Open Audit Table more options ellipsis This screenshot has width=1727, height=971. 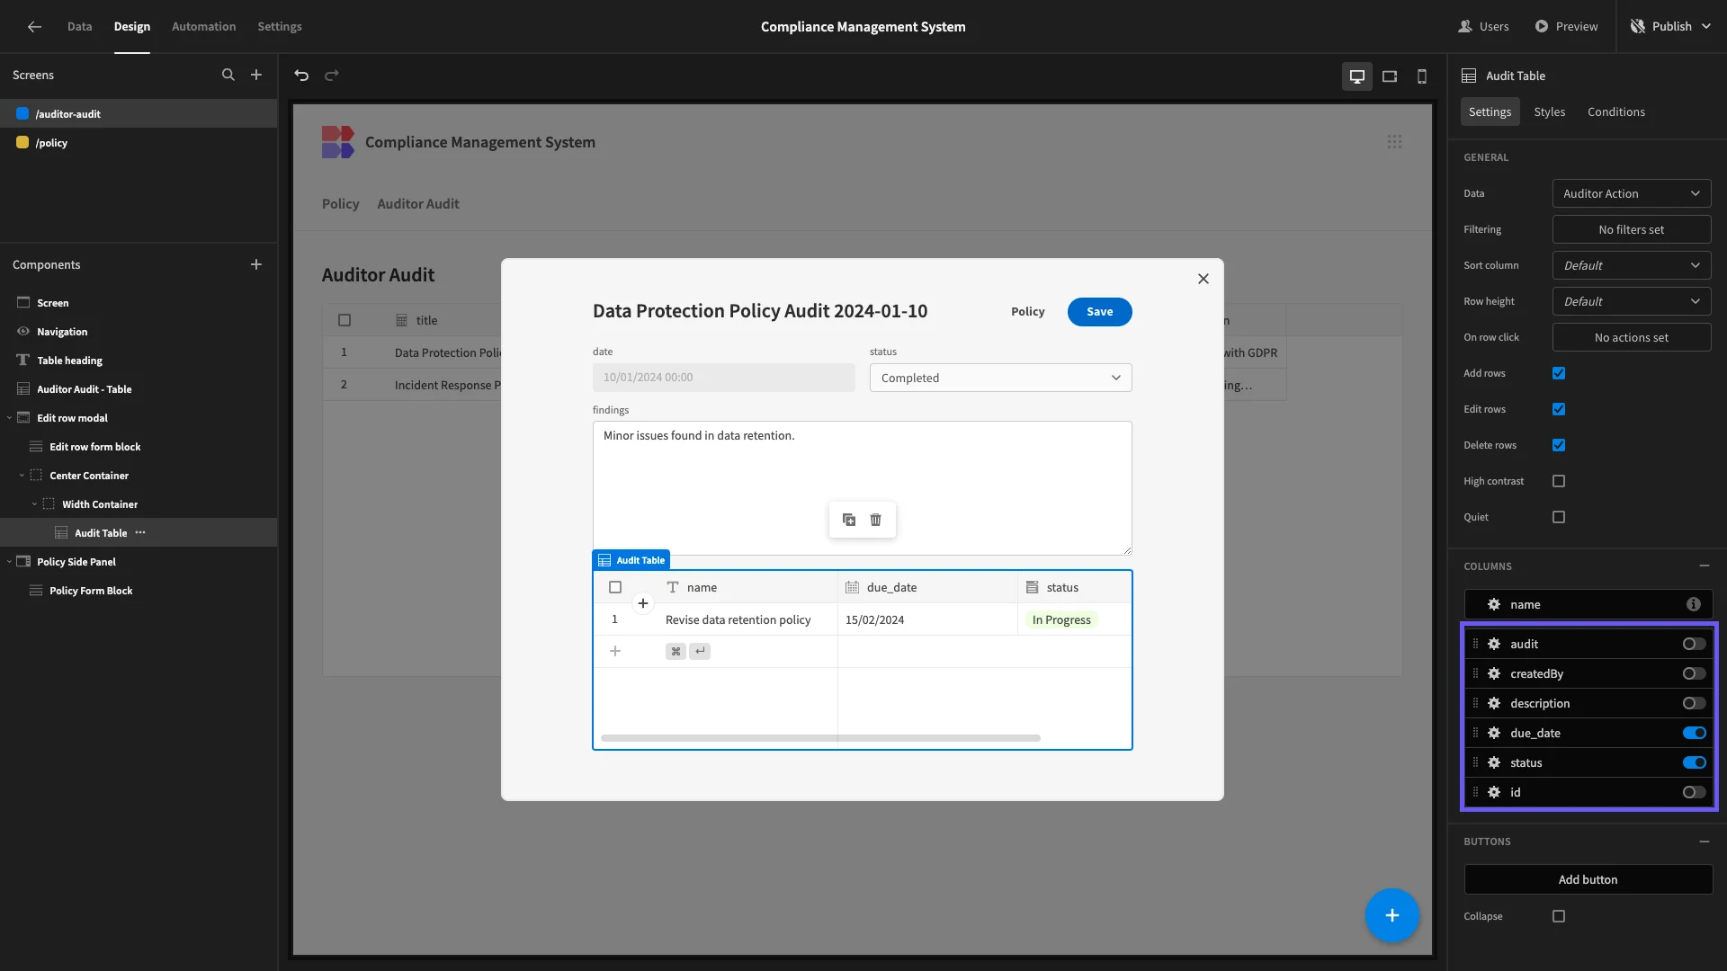coord(140,533)
